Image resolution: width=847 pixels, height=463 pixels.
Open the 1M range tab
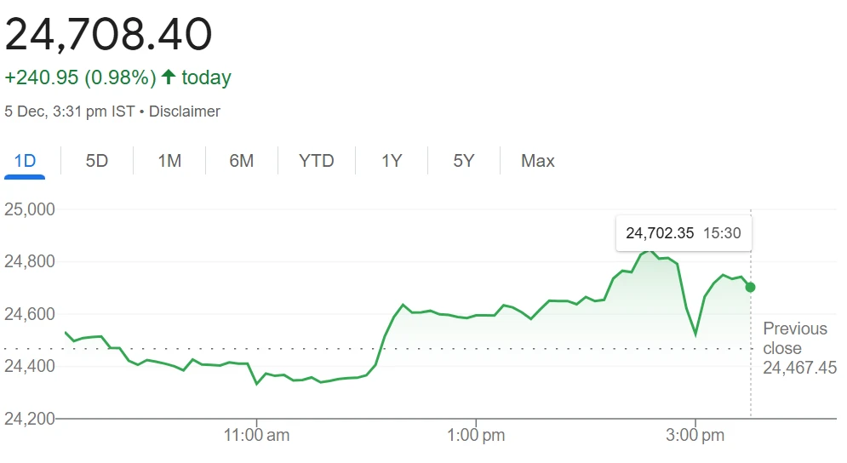pos(169,161)
